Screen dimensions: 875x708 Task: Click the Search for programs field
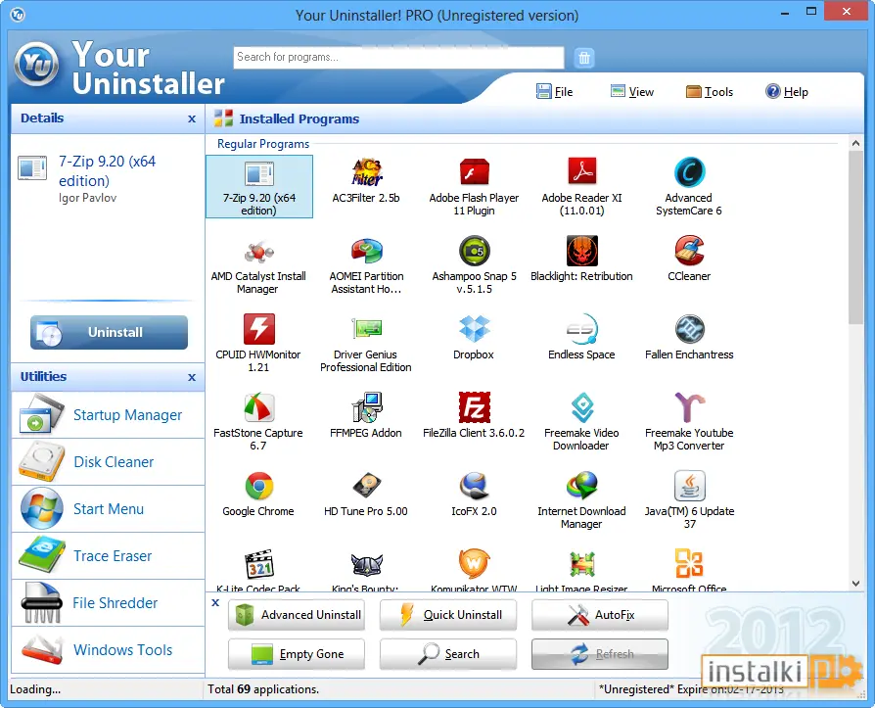tap(398, 57)
